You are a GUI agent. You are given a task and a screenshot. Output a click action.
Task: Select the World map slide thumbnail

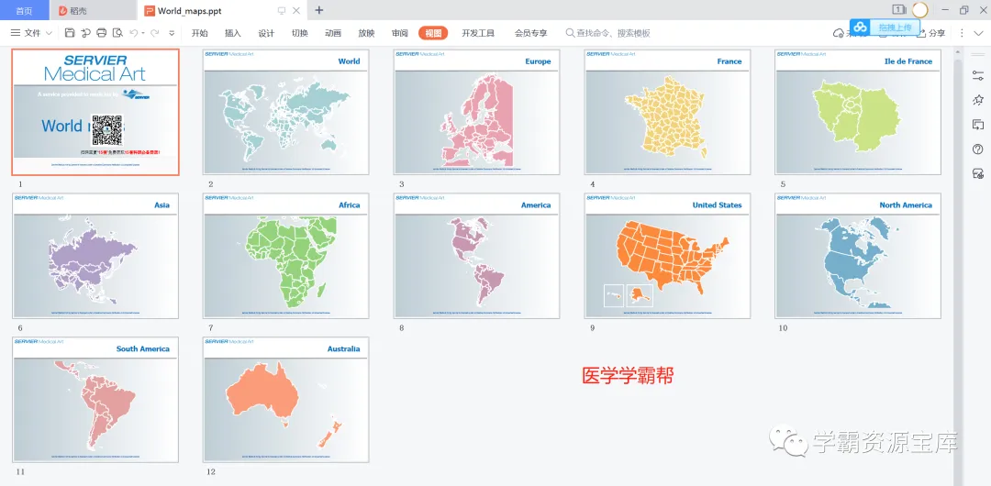pos(285,112)
